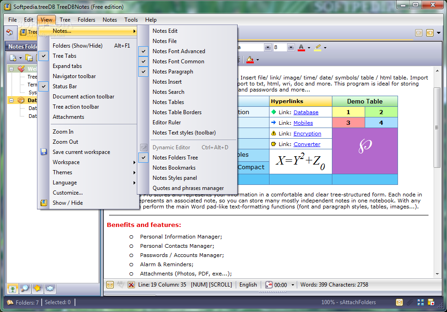Open the Workspace submenu
The image size is (447, 312).
point(87,162)
